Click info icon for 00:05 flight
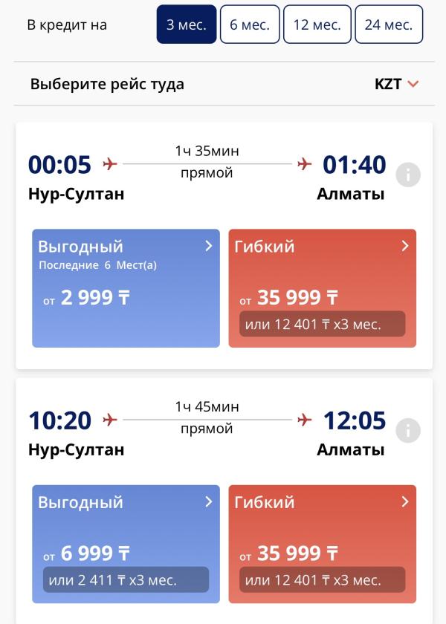This screenshot has width=446, height=624. [x=408, y=175]
